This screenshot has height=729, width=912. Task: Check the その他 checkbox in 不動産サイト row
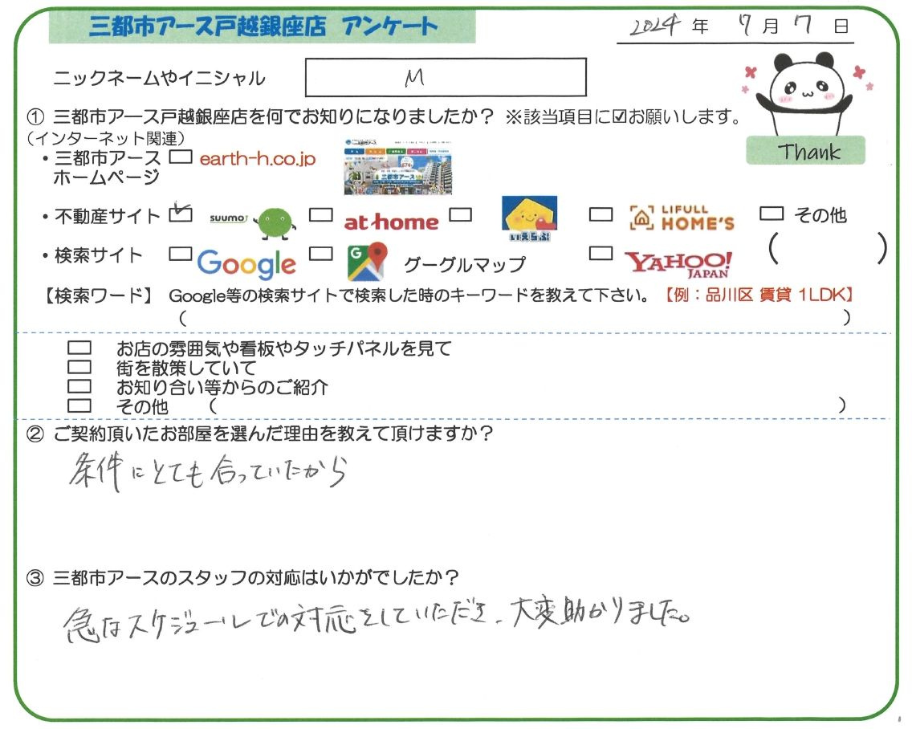[772, 214]
